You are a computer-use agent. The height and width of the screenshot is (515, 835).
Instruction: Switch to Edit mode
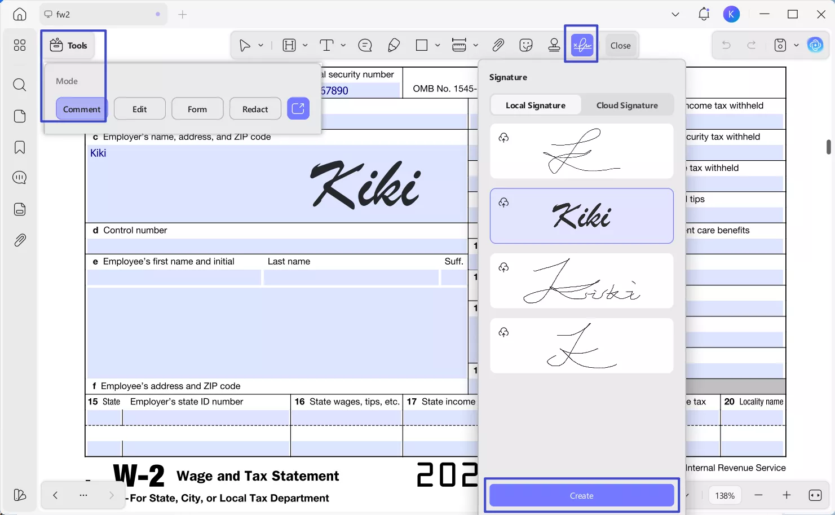(140, 109)
